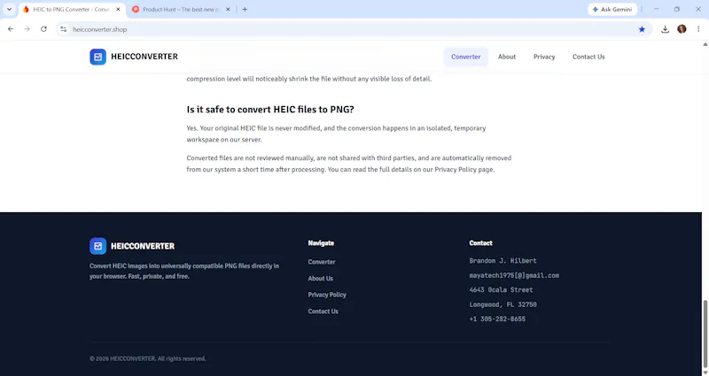
Task: Click the email mayatech1975[@]gmail.com
Action: click(x=514, y=275)
